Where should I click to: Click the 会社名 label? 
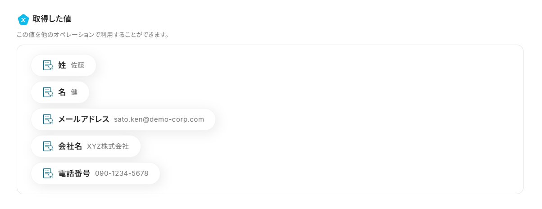click(70, 146)
